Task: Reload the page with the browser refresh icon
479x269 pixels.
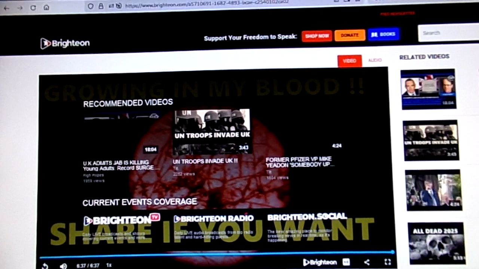Action: click(x=33, y=7)
